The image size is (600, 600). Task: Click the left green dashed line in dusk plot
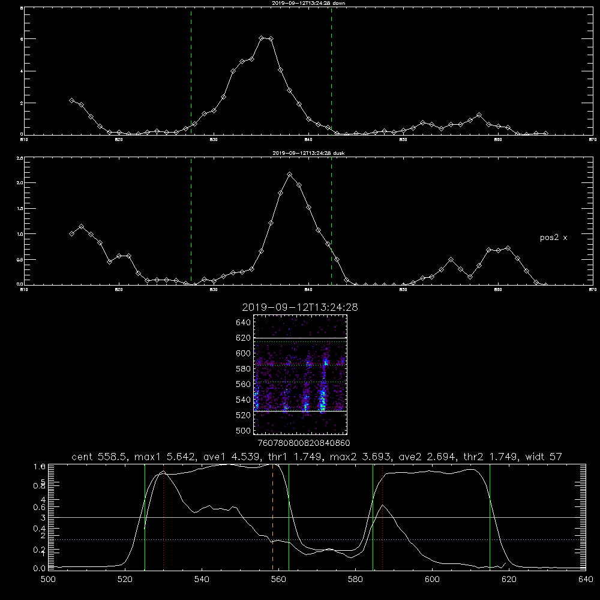191,221
